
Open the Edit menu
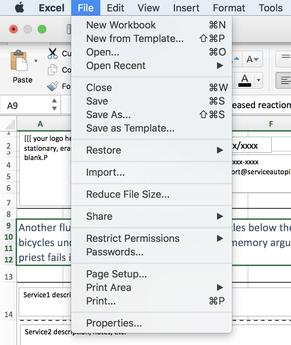coord(115,8)
